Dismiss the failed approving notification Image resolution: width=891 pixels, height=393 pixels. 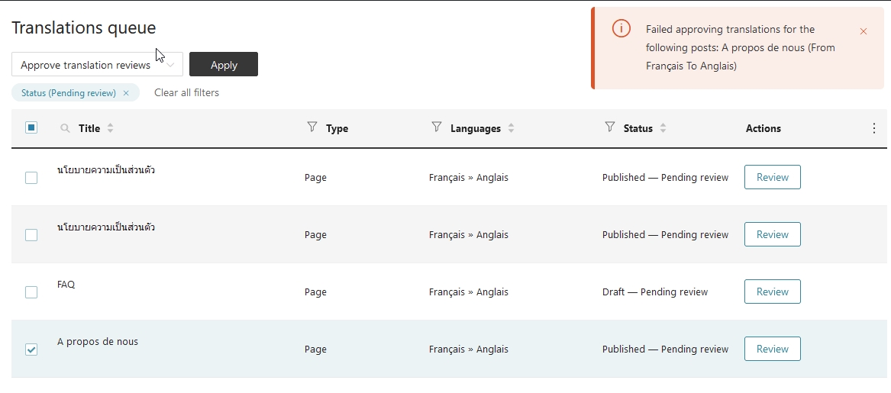[864, 31]
